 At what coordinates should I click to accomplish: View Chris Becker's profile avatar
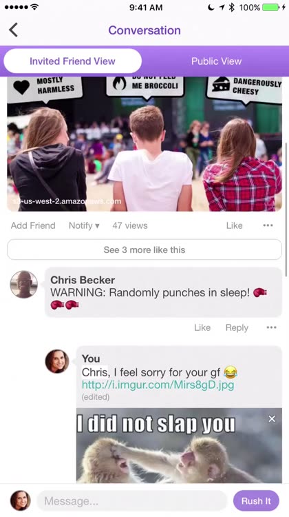[23, 285]
